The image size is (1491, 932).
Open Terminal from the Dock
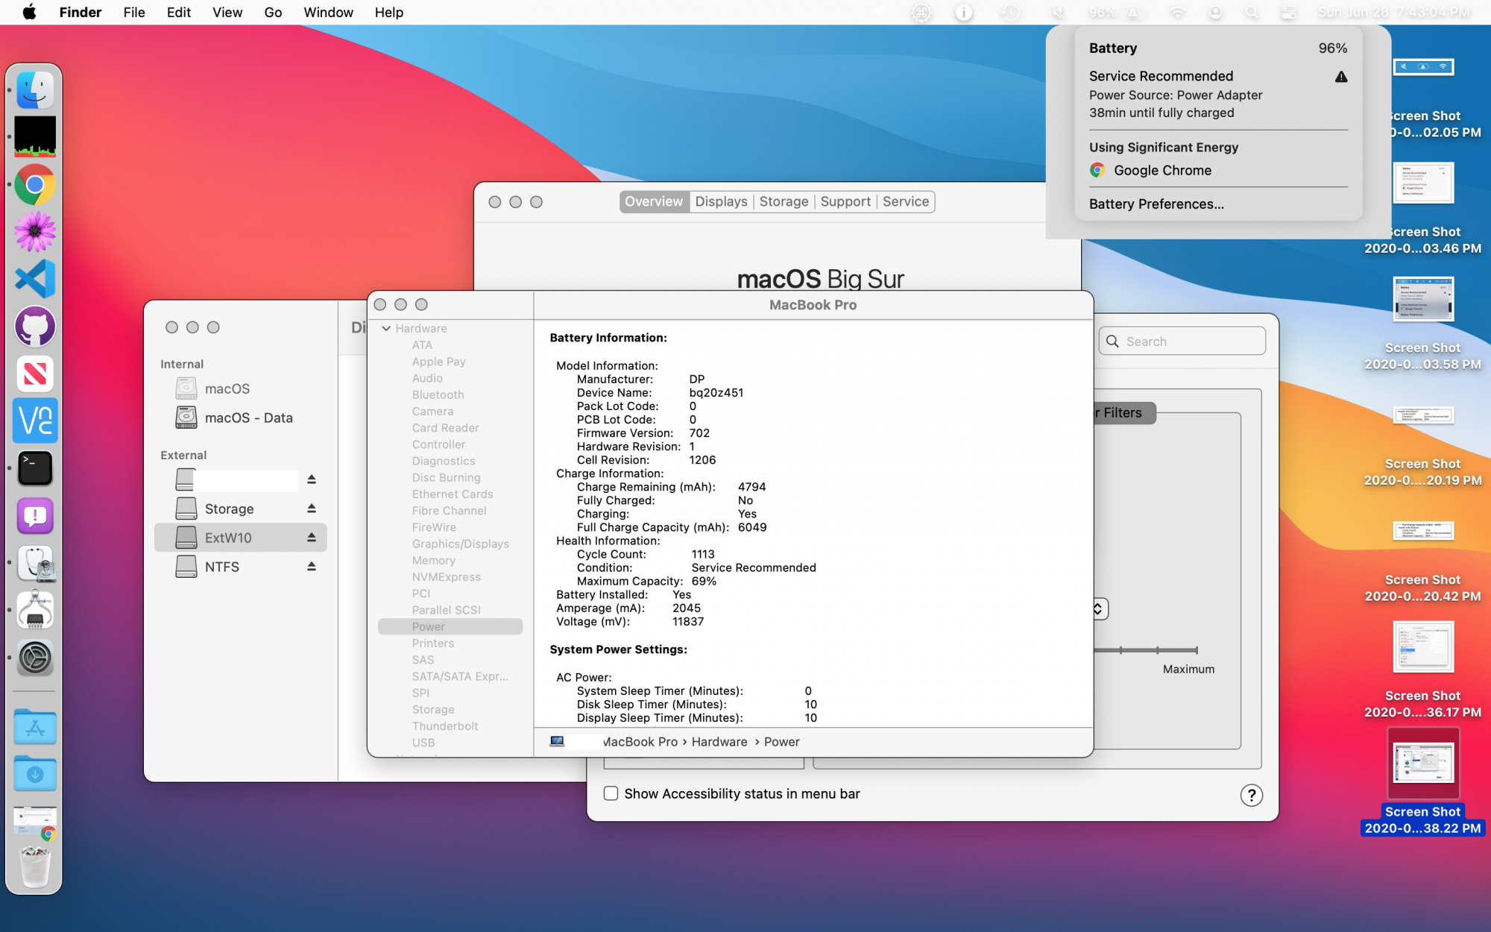[x=35, y=468]
